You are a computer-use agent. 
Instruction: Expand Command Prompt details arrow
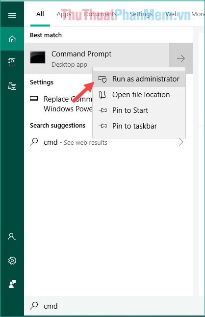point(181,58)
